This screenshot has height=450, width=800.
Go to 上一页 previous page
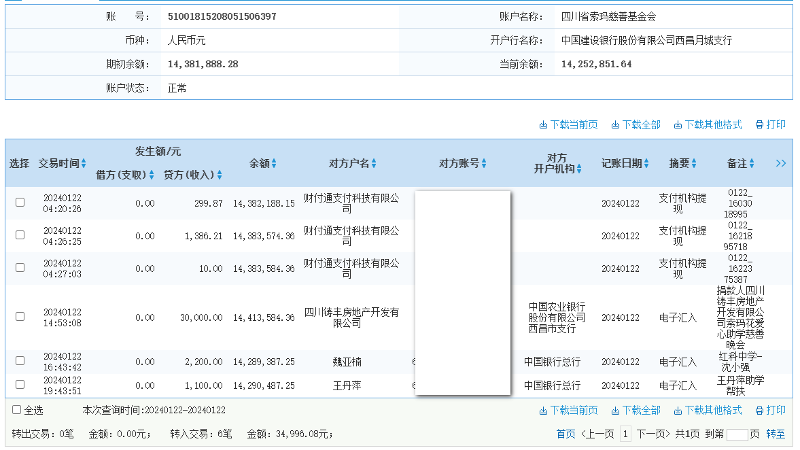(597, 434)
